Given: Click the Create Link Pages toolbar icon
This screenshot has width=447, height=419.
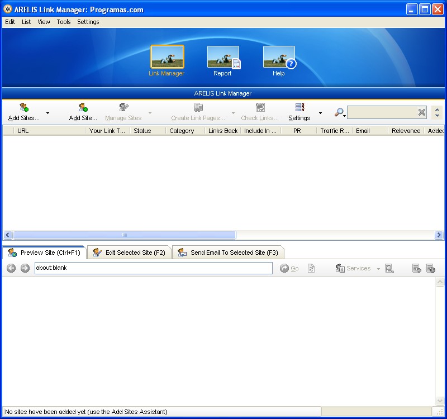Looking at the screenshot, I should pyautogui.click(x=198, y=107).
